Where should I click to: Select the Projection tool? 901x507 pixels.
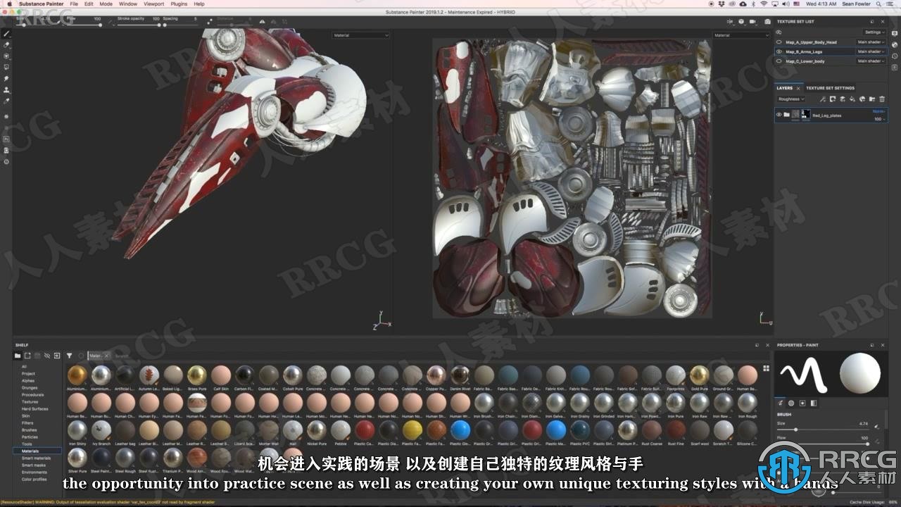pyautogui.click(x=6, y=56)
